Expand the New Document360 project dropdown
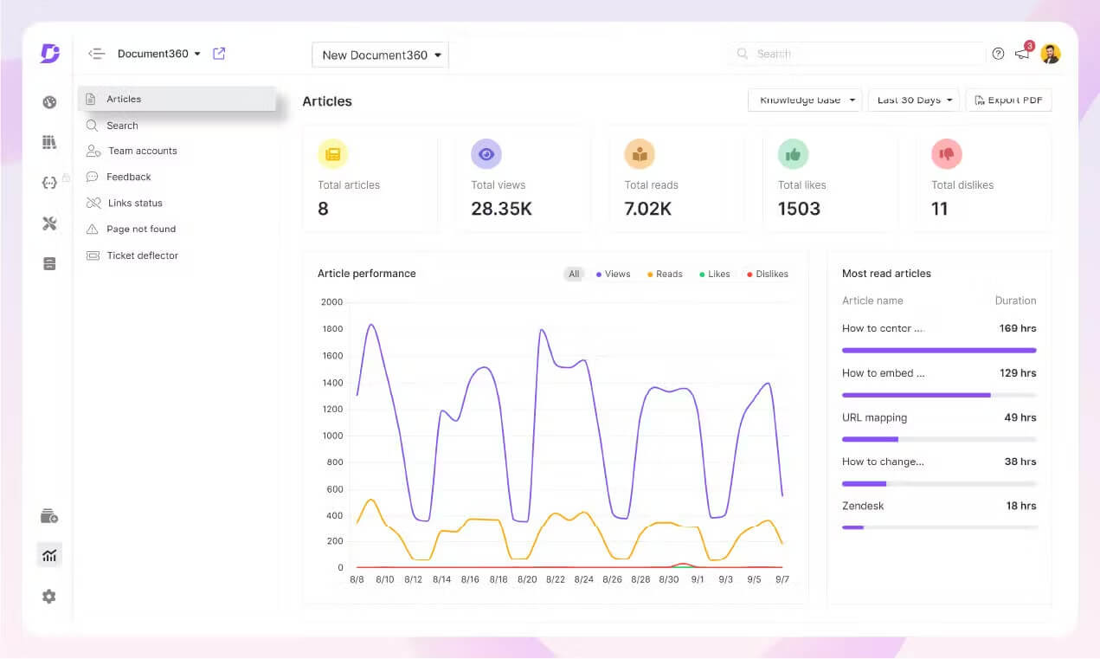 380,55
